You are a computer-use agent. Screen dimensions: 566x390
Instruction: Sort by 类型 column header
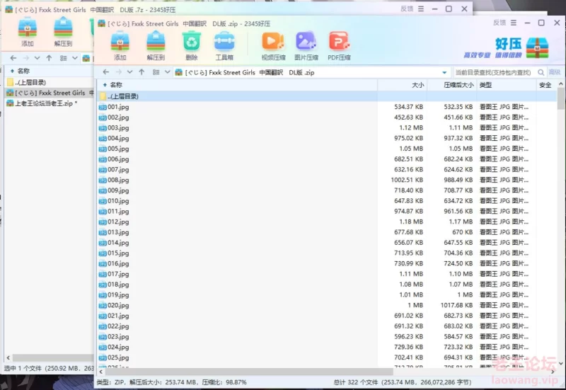coord(485,85)
